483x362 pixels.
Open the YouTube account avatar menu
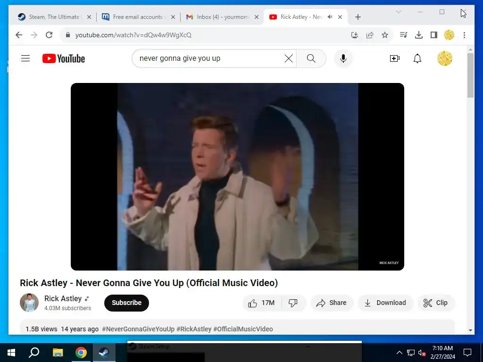pyautogui.click(x=444, y=58)
